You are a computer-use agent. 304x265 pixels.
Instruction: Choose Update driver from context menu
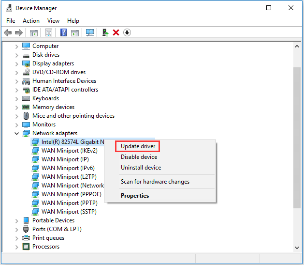click(x=138, y=146)
